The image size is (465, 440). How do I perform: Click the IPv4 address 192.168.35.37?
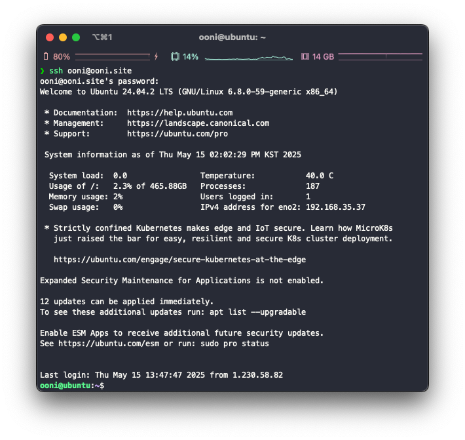click(336, 207)
